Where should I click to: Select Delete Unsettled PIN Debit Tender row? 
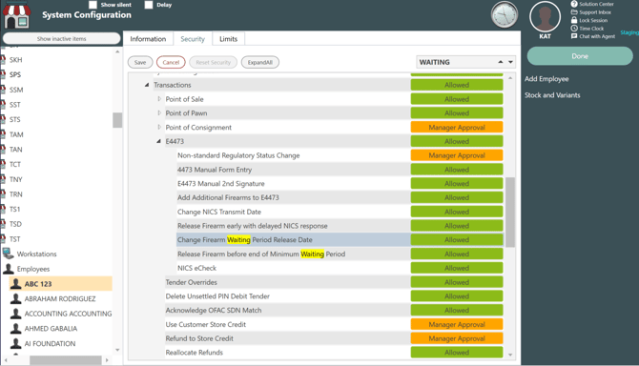tap(287, 296)
